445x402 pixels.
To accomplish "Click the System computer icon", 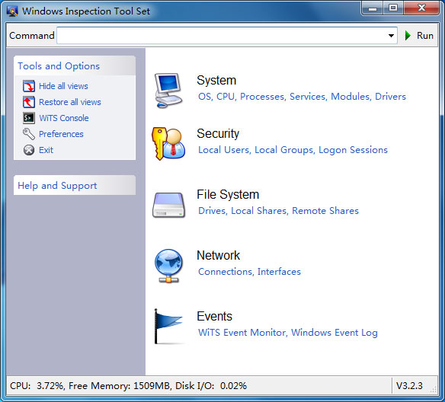I will click(x=168, y=91).
